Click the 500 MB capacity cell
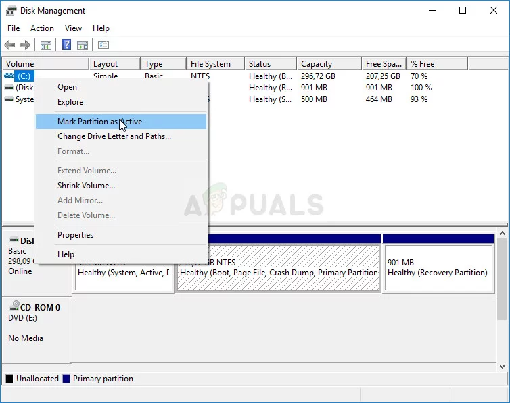This screenshot has height=403, width=510. [x=314, y=99]
